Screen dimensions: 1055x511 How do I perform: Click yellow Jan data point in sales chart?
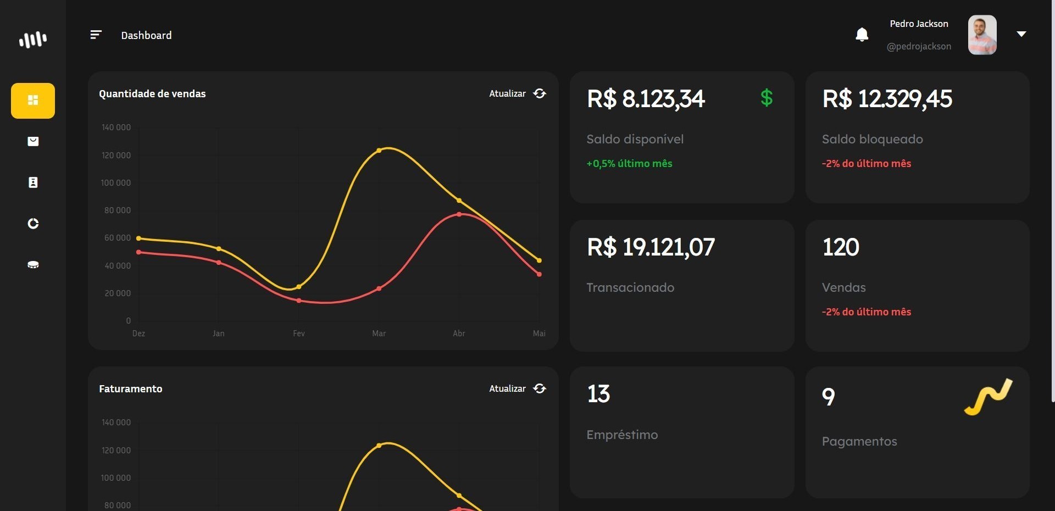219,249
